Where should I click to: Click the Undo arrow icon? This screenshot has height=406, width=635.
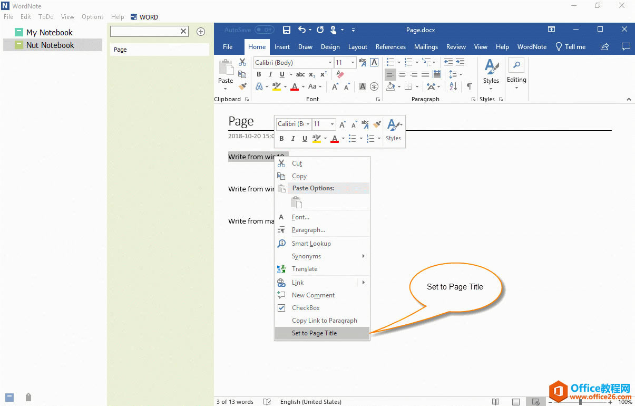(301, 30)
